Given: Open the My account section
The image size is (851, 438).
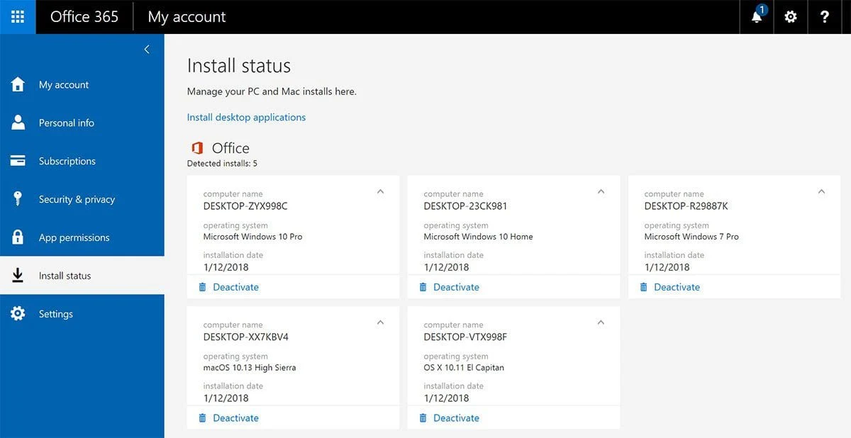Looking at the screenshot, I should pos(63,84).
